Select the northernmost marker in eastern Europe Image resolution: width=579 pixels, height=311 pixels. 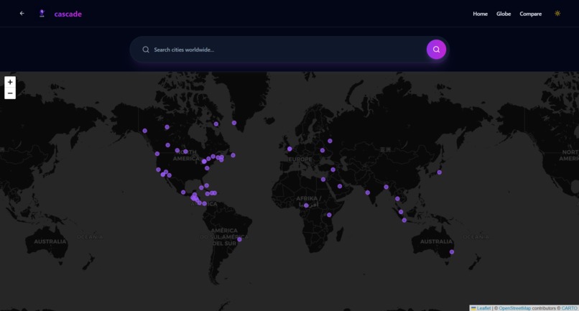click(x=330, y=141)
